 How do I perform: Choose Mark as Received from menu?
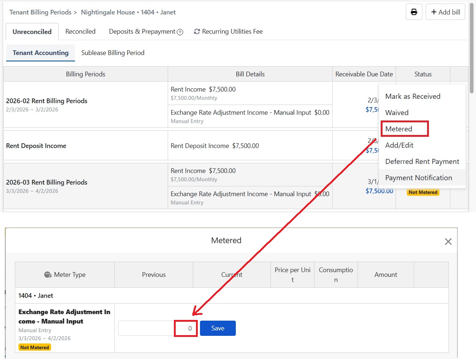413,96
